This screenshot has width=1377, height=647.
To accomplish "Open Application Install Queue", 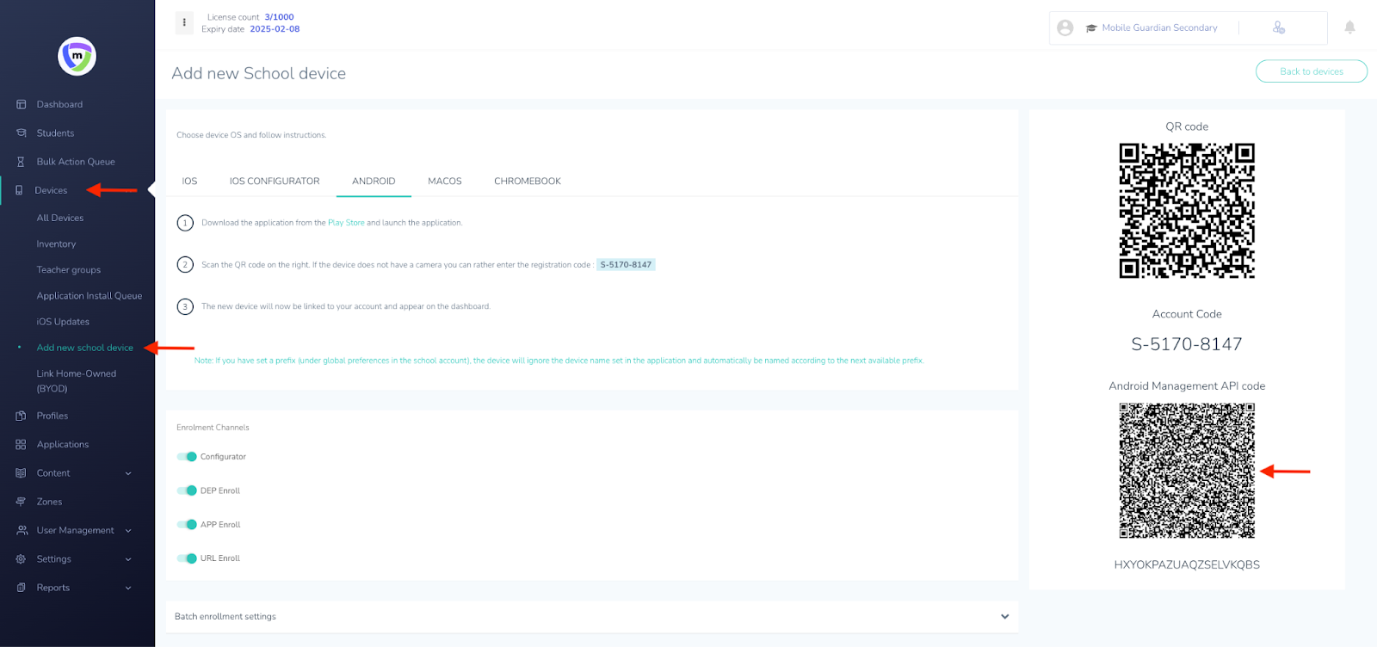I will tap(90, 296).
